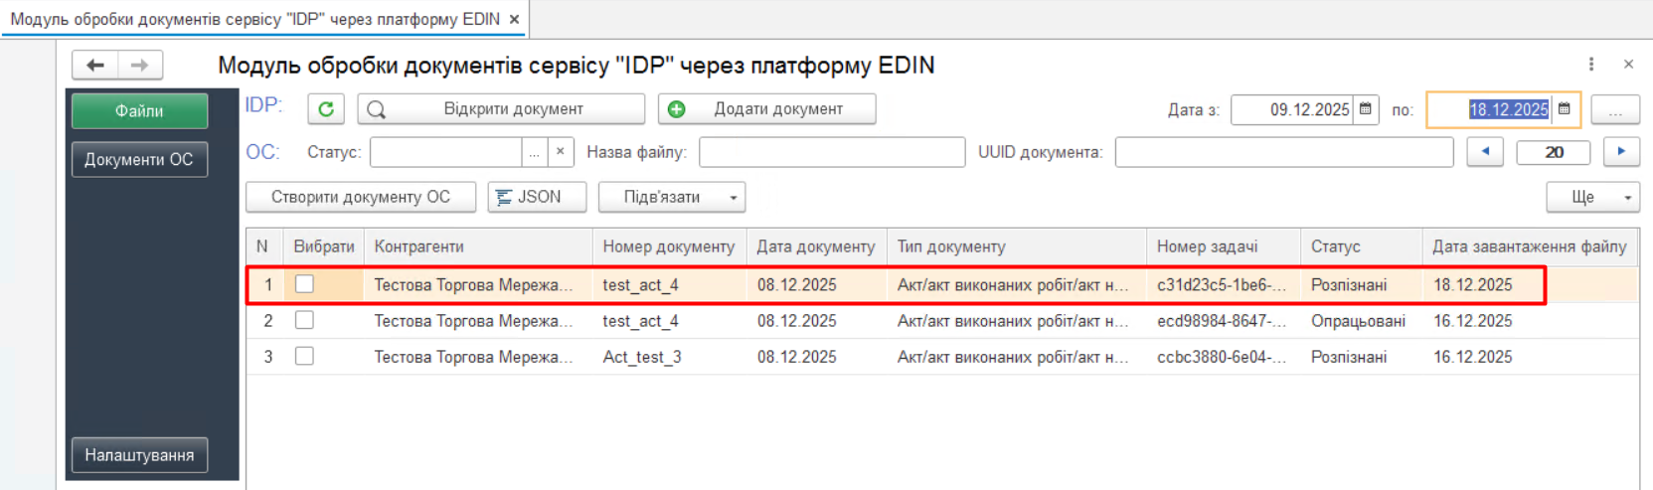
Task: Go to previous page with left triangle
Action: click(x=1485, y=152)
